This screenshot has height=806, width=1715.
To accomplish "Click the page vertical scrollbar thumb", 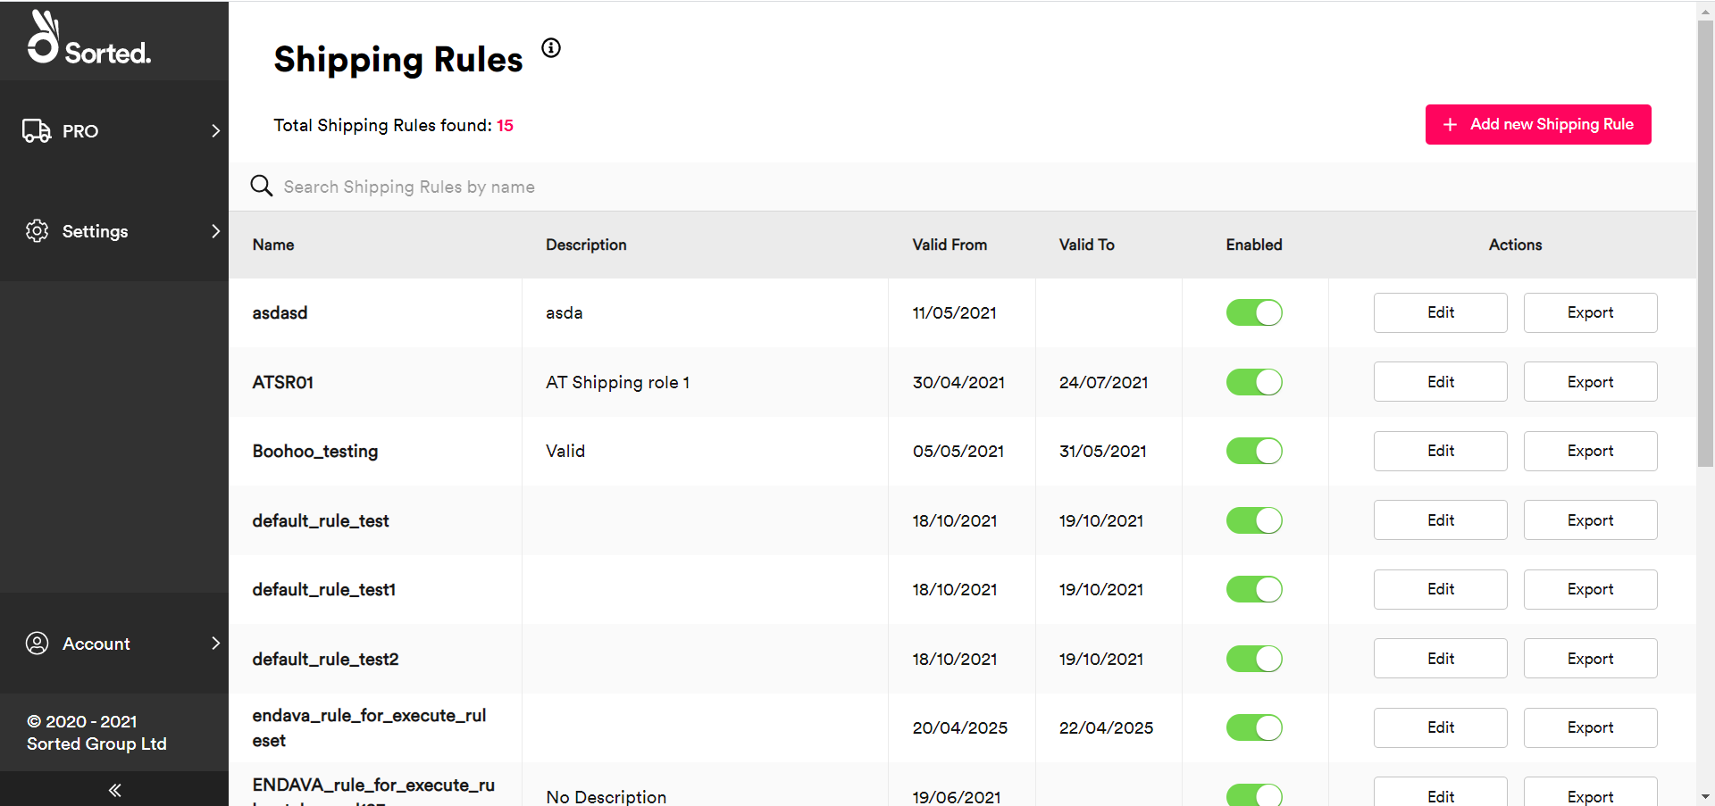I will coord(1705,243).
